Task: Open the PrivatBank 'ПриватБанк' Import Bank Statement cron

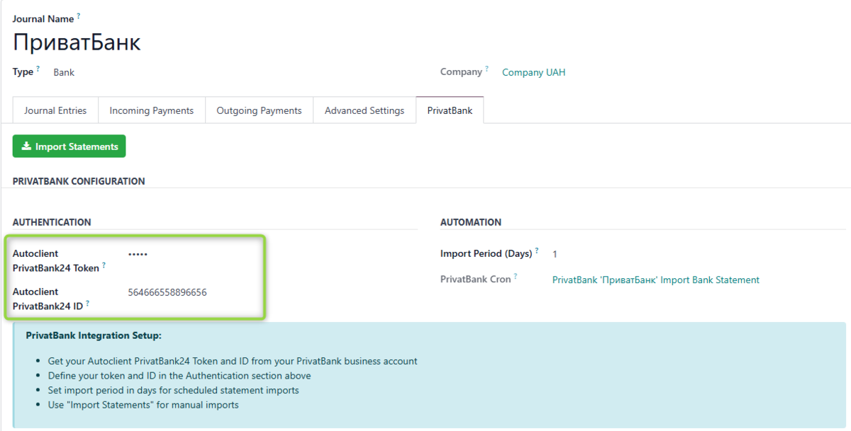Action: (655, 279)
